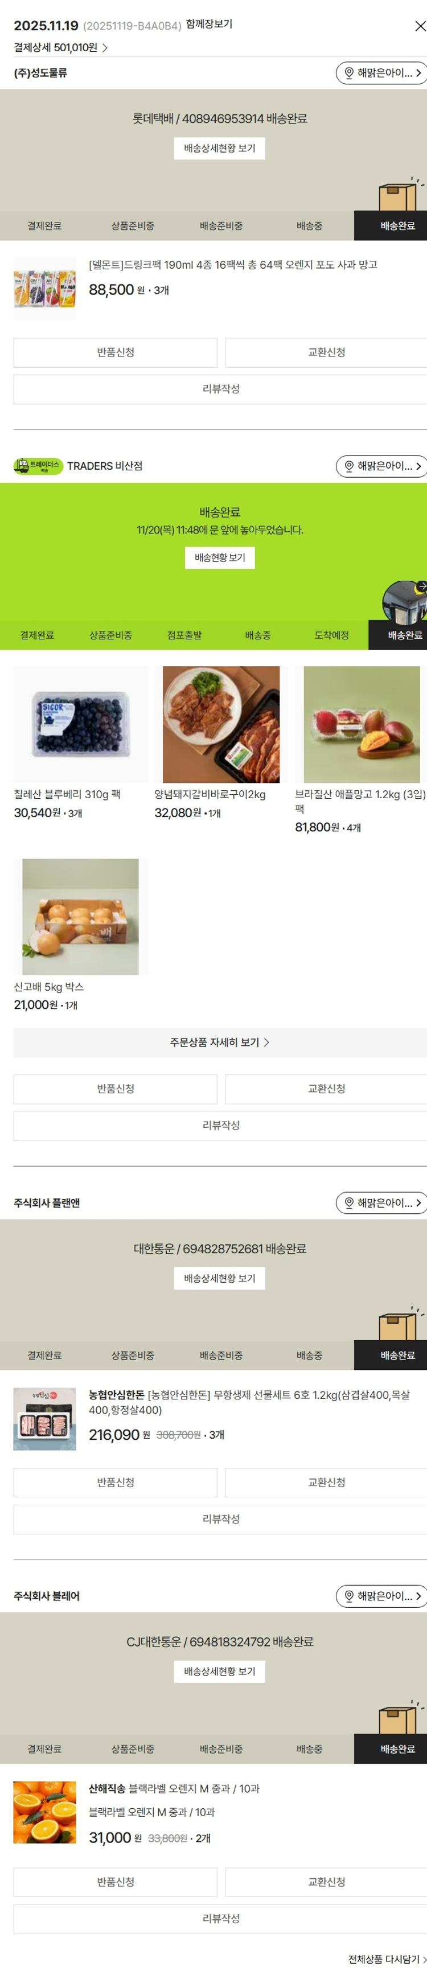Write a 리뷰작성 for 블랙라벨 오렌지
Image resolution: width=427 pixels, height=1983 pixels.
tap(220, 1919)
